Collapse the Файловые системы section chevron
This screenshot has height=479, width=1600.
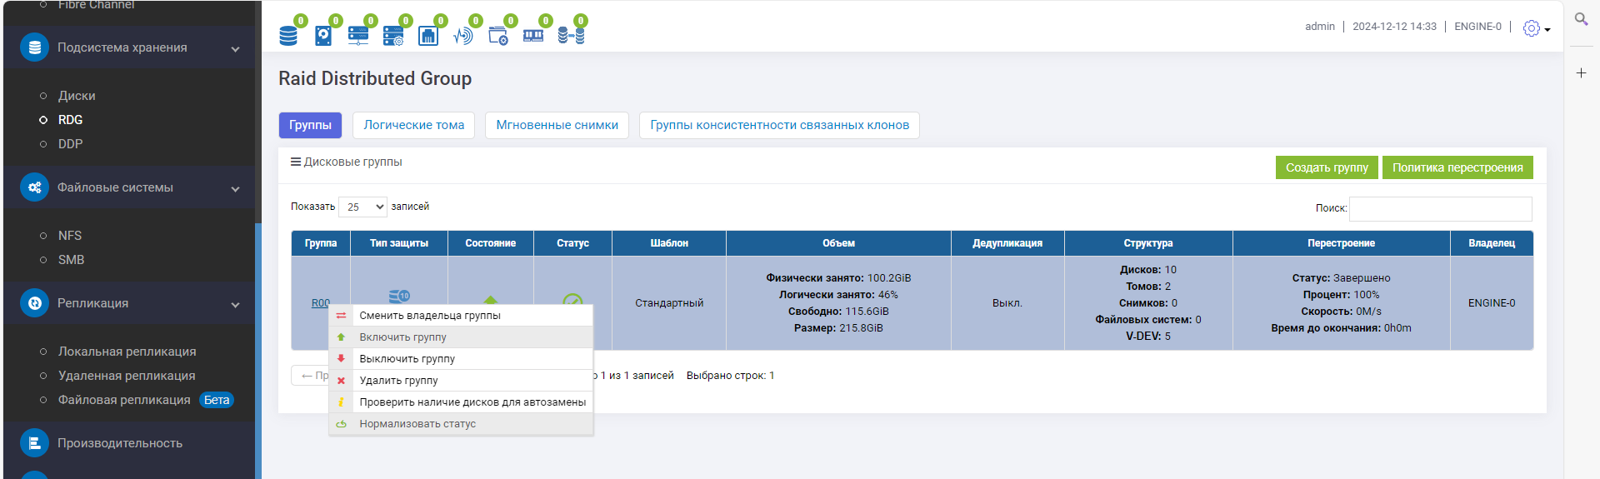click(x=235, y=189)
